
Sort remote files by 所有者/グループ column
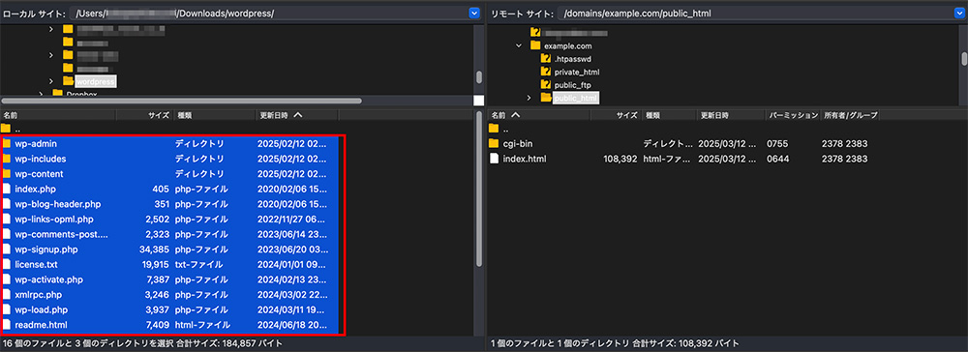849,115
